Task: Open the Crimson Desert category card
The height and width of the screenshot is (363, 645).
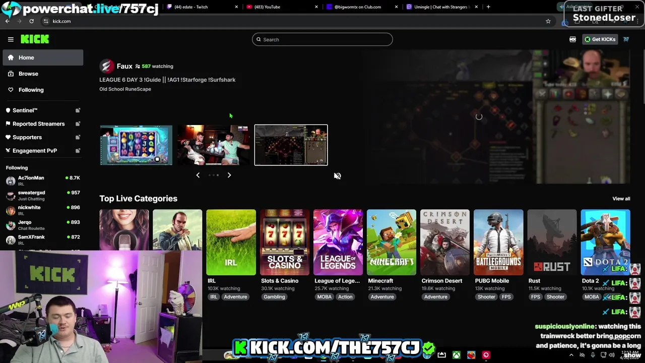Action: point(444,243)
